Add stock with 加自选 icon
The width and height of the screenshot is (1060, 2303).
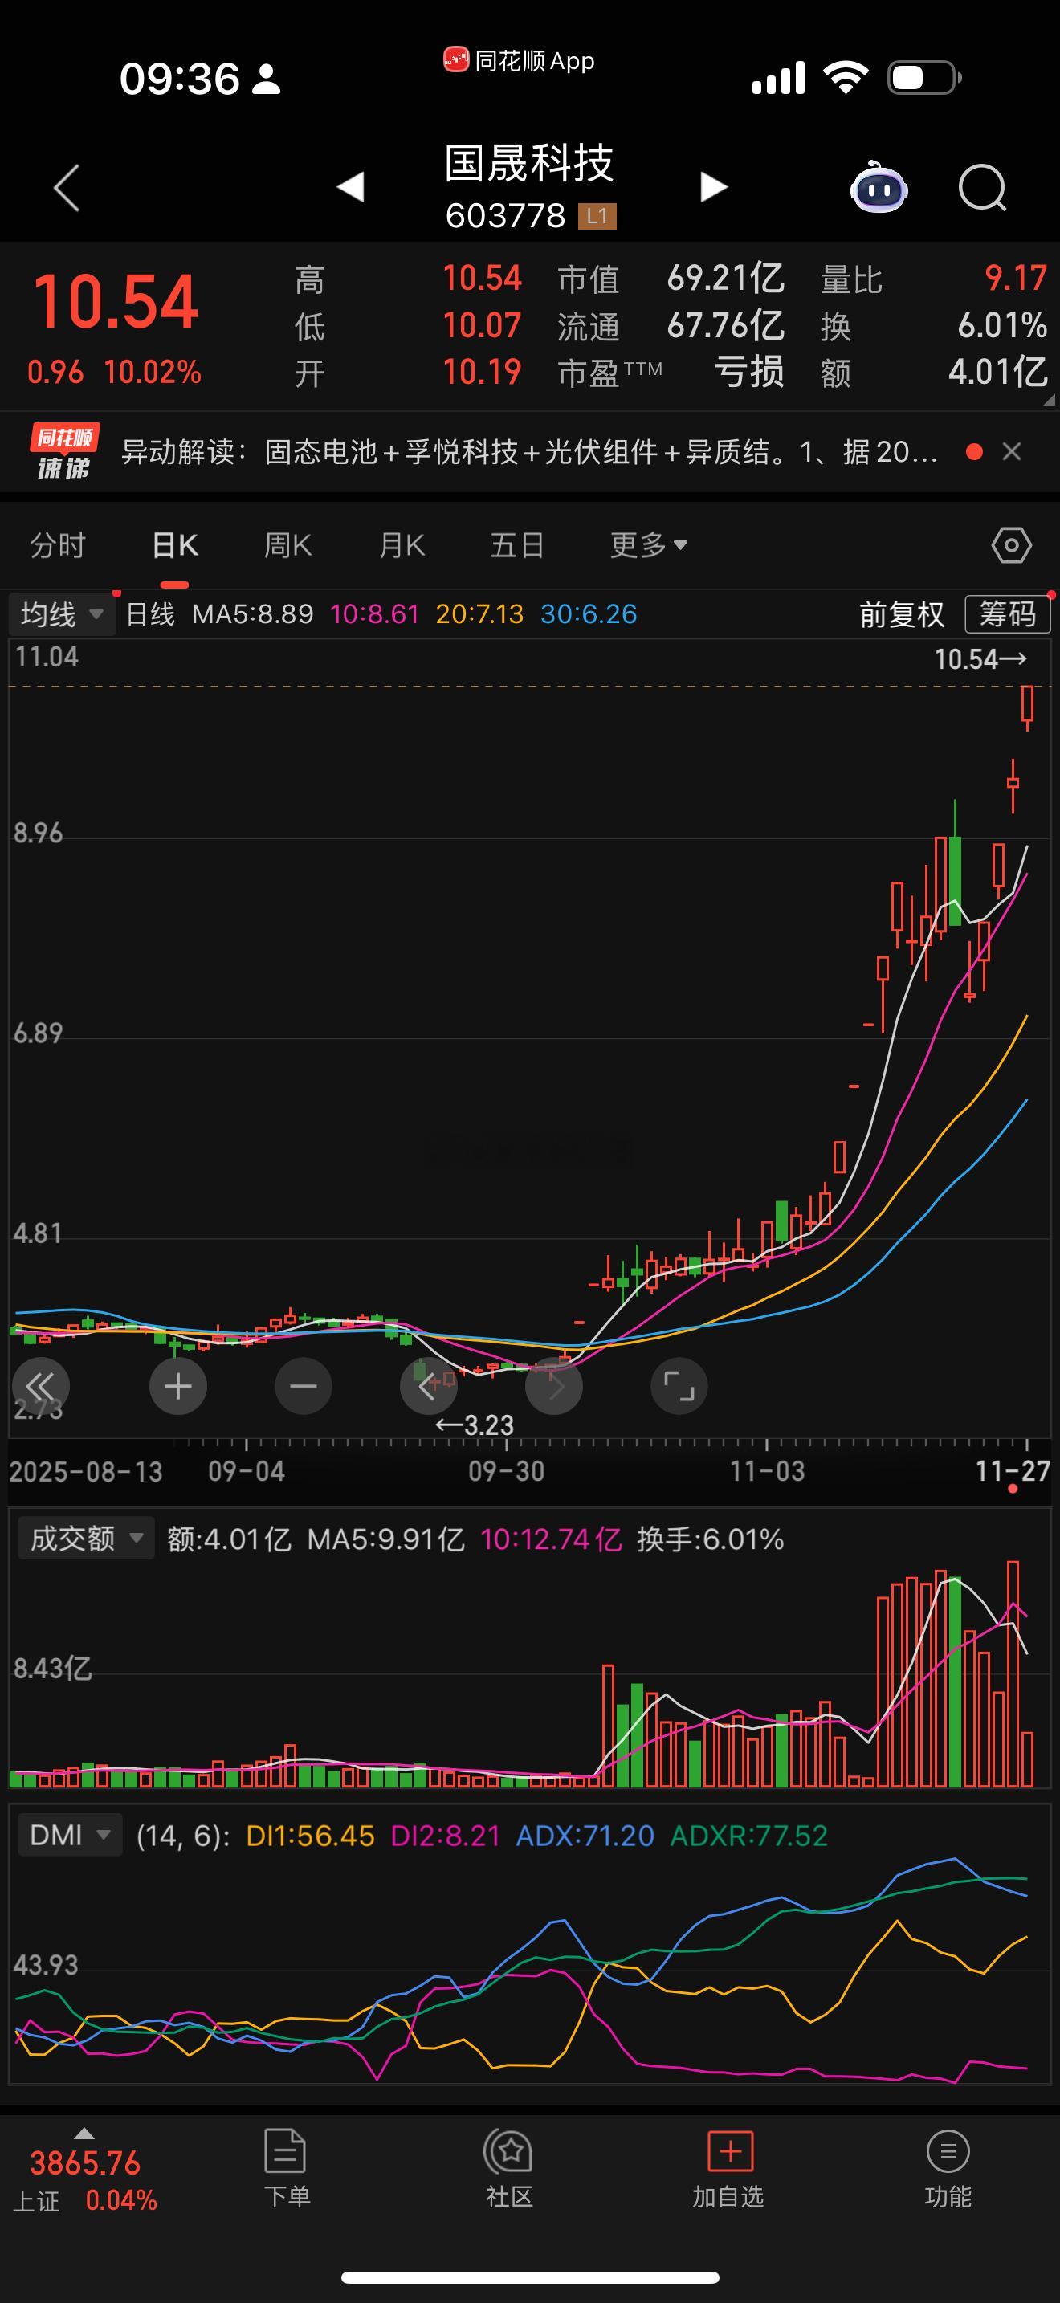click(x=728, y=2168)
